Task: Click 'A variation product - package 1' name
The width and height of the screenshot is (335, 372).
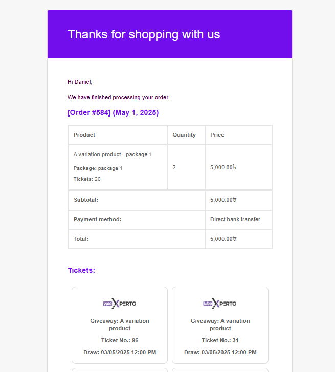Action: 113,154
